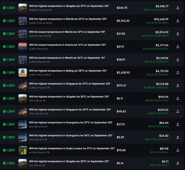Open 'highest temperature in Qingdao be 29°C' market
185x170 pixels.
(69, 6)
